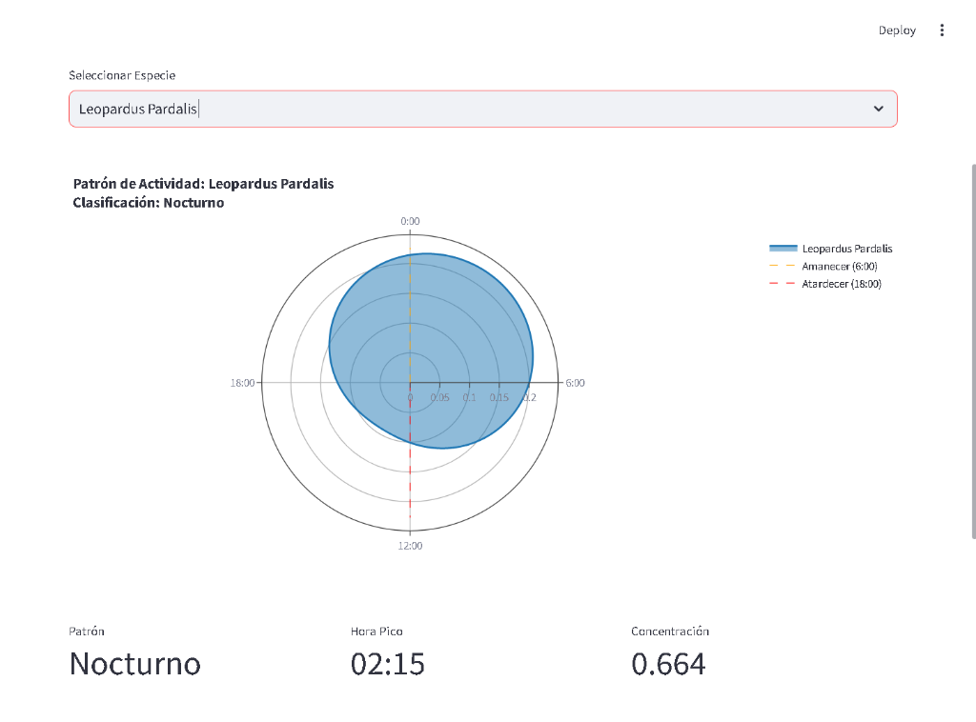Click the 0.2 radial axis tick
Screen dimensions: 976x722
click(x=529, y=397)
